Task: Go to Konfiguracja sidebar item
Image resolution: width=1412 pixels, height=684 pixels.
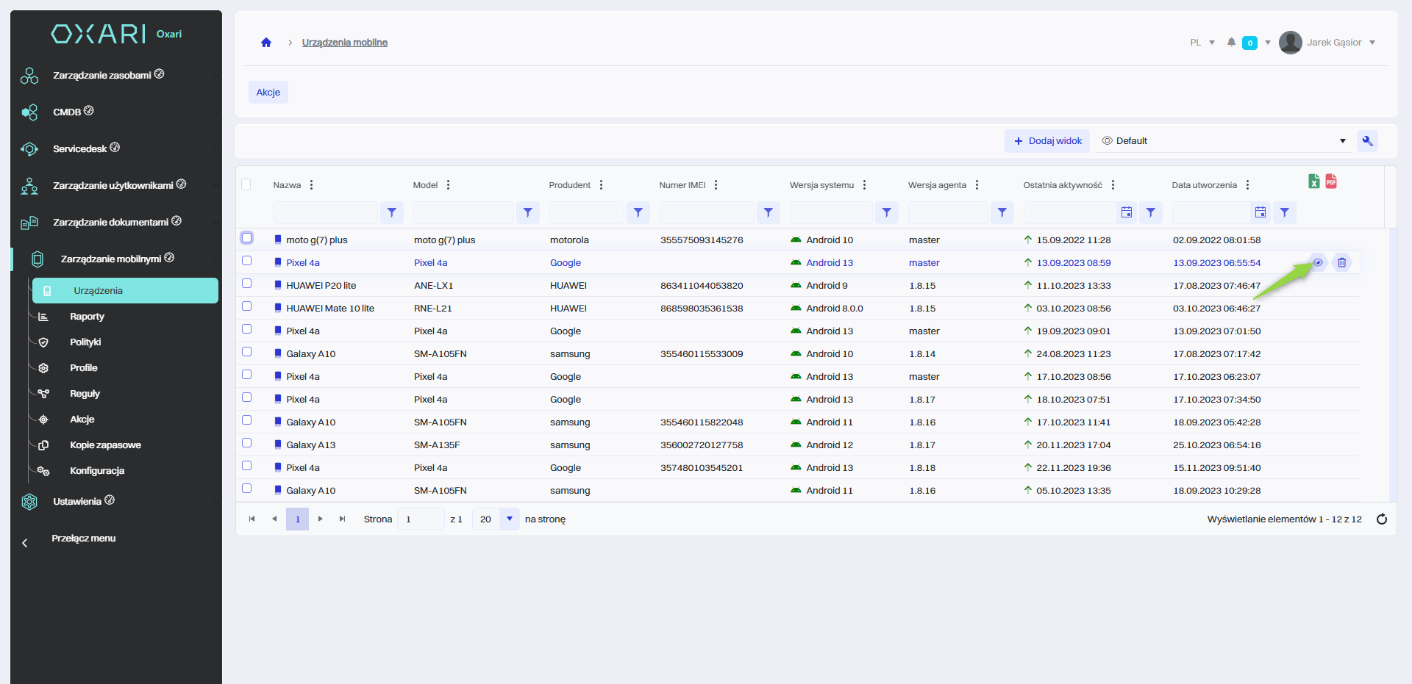Action: click(97, 471)
